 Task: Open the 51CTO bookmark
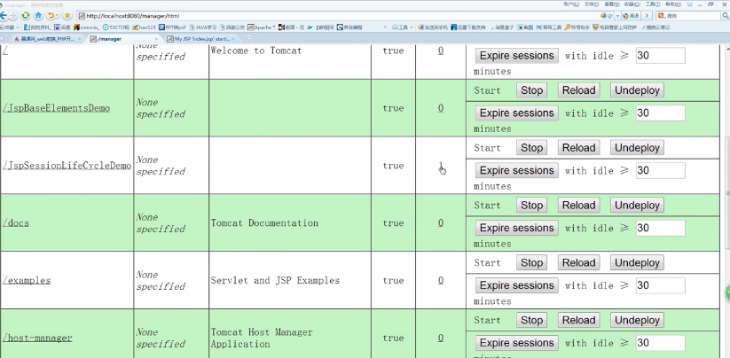[x=115, y=27]
